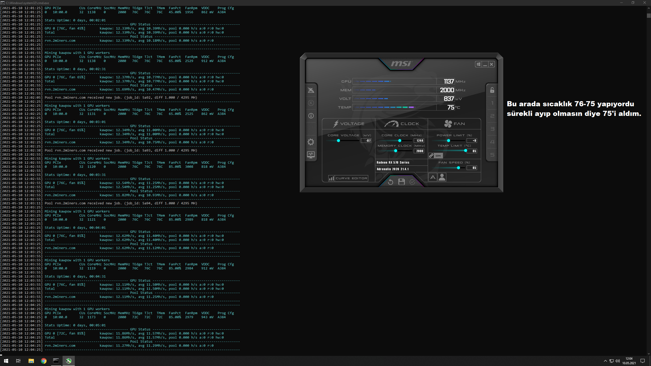Save the profile with the floppy icon
The height and width of the screenshot is (366, 651).
coord(402,182)
